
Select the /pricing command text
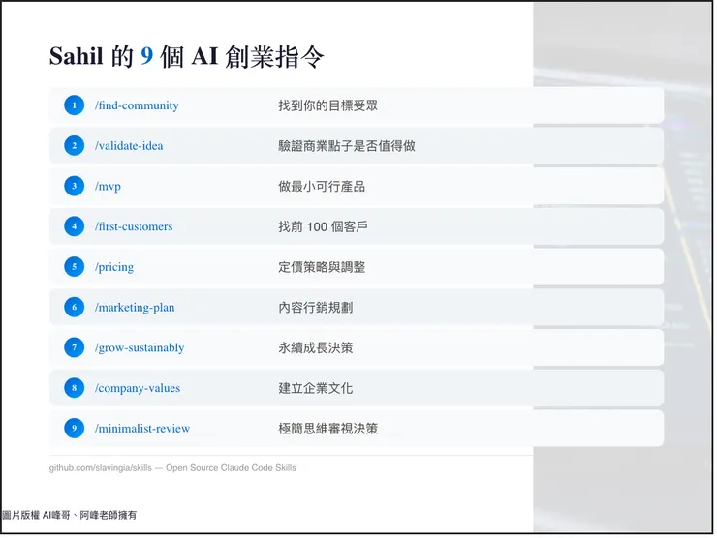(x=114, y=267)
